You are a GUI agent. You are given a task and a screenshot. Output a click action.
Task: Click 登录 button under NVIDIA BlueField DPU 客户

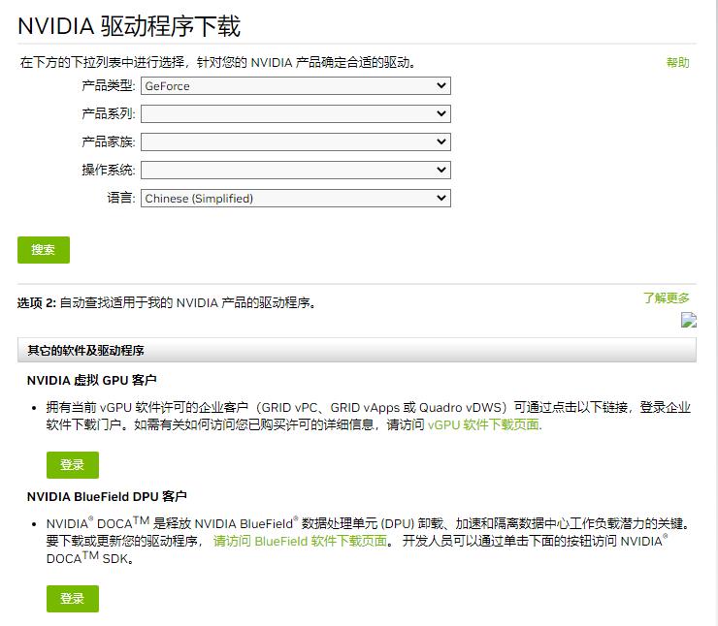coord(73,599)
